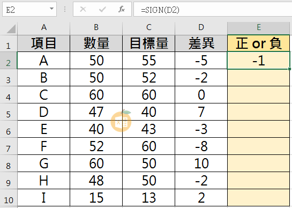Click the header cell 正 or 負

(258, 43)
